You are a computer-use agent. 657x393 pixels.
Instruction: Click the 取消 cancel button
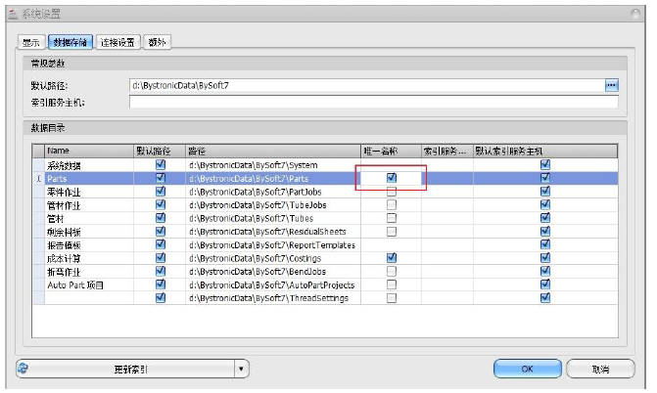[x=600, y=369]
